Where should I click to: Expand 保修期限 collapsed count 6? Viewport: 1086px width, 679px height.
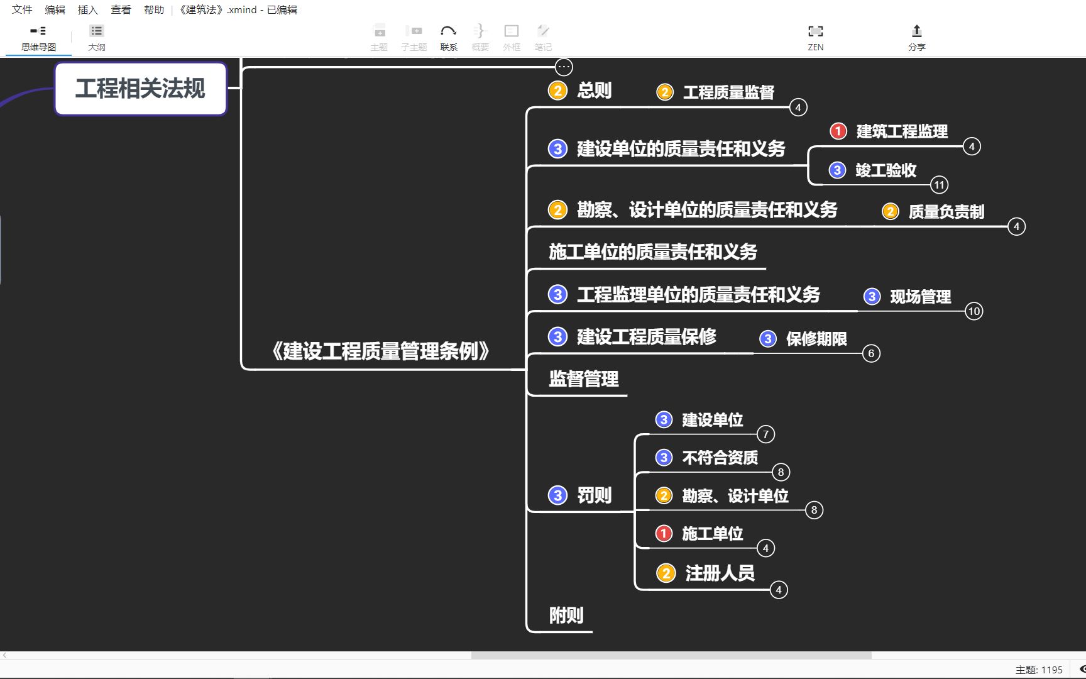(871, 353)
